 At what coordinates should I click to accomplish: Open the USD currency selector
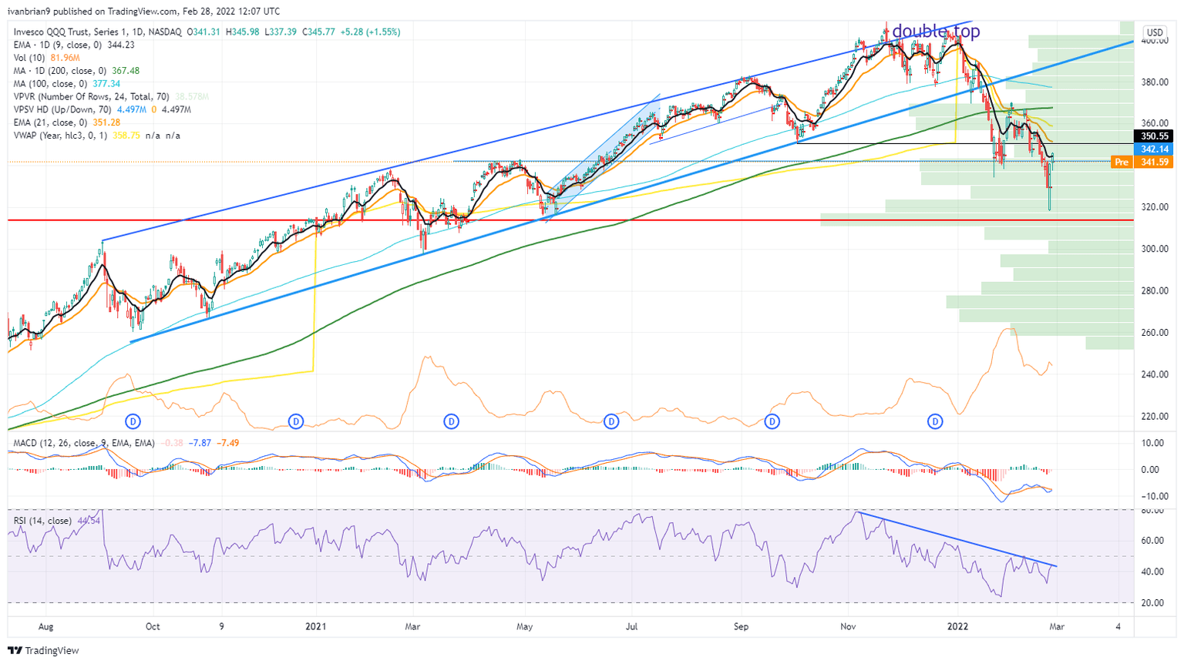(x=1154, y=32)
